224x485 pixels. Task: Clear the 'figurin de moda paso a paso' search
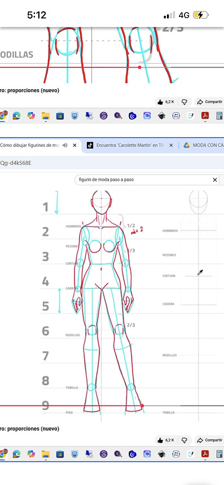215,180
